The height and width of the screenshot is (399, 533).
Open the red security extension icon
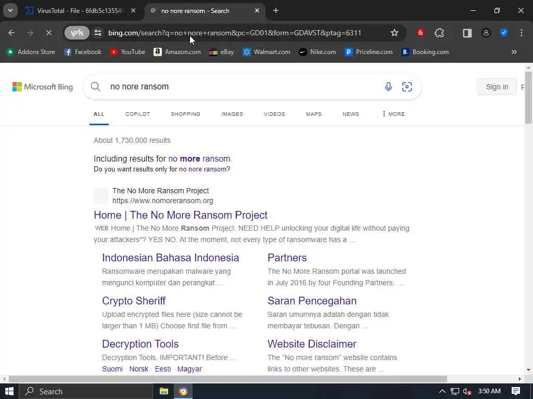[x=421, y=33]
